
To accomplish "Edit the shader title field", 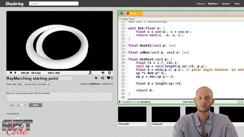I will coord(39,78).
